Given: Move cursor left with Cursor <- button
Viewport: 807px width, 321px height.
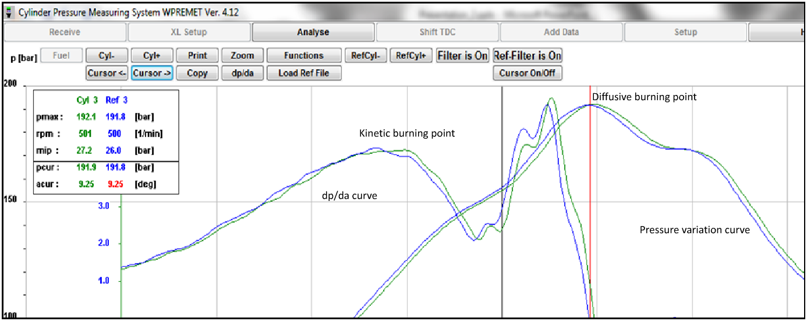Looking at the screenshot, I should point(107,73).
